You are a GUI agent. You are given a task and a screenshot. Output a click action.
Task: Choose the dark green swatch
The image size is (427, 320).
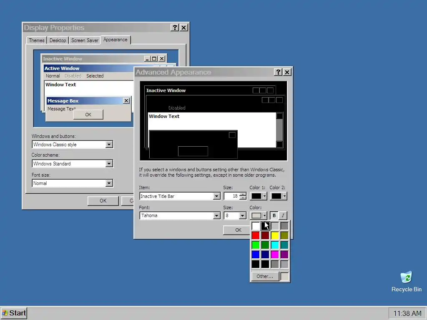(265, 245)
